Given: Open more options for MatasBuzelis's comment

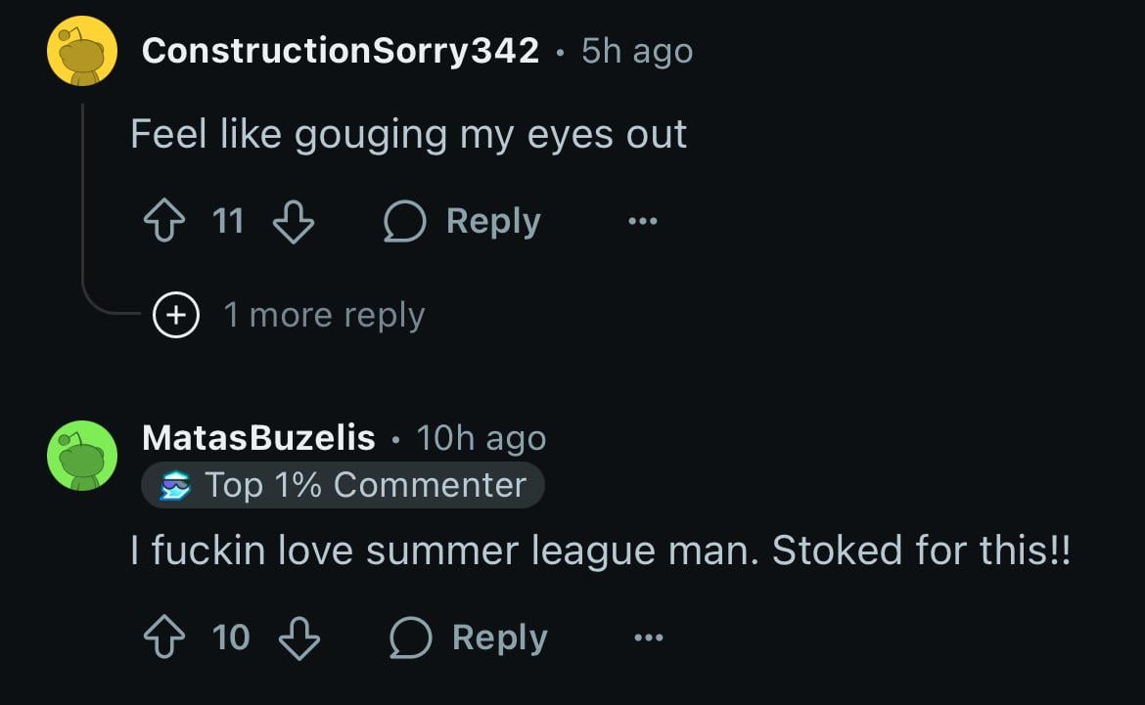Looking at the screenshot, I should (648, 638).
